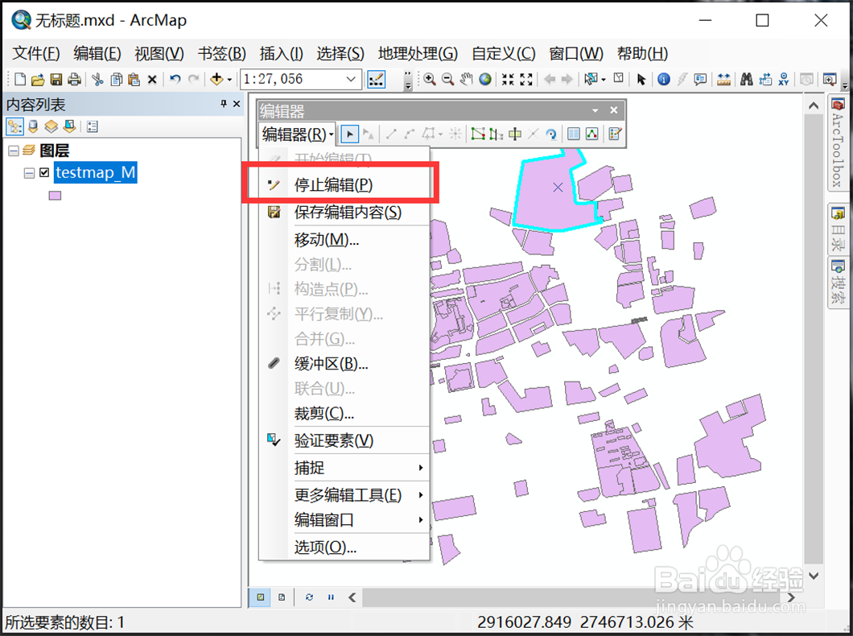
Task: Select the Identify info tool
Action: (664, 80)
